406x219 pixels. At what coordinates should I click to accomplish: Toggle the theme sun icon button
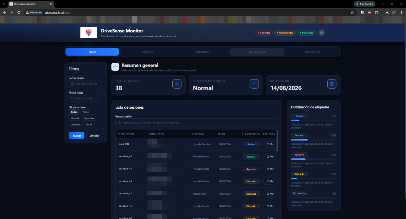coord(321,33)
